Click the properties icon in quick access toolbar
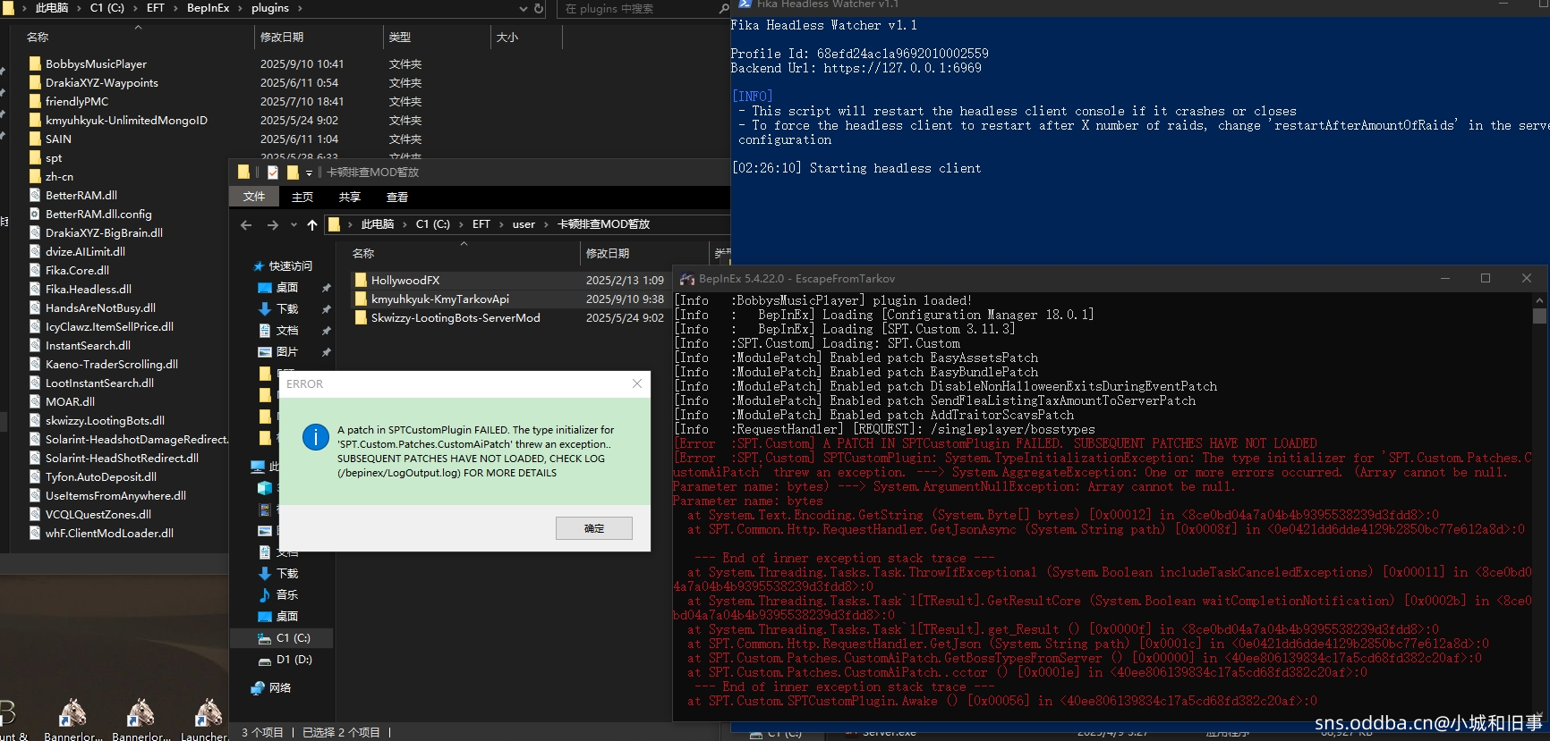The height and width of the screenshot is (741, 1550). click(x=273, y=173)
